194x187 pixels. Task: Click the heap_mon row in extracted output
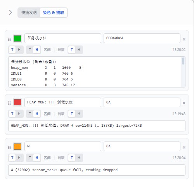coord(46,68)
